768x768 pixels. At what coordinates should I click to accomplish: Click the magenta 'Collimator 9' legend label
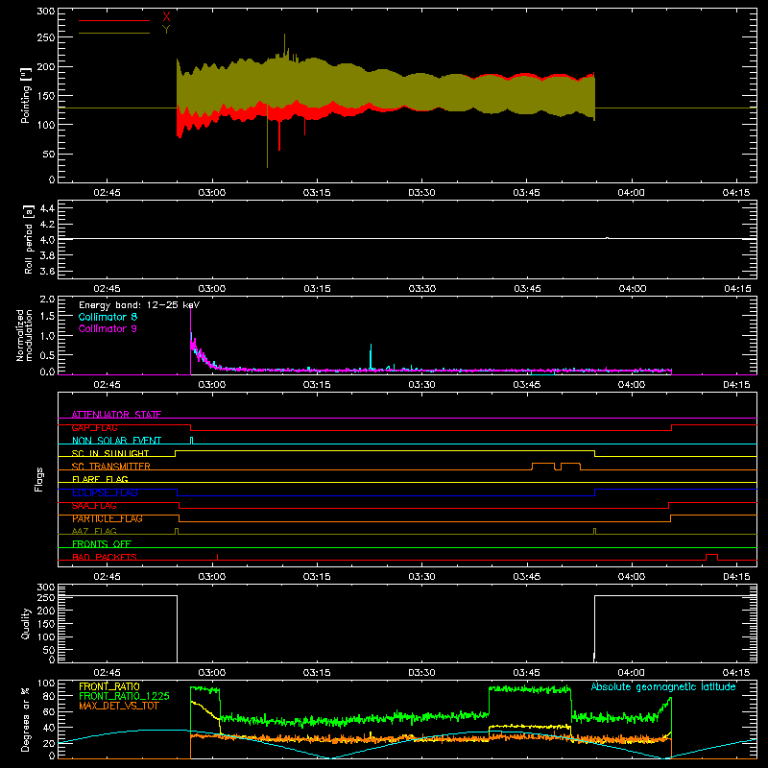[x=108, y=328]
